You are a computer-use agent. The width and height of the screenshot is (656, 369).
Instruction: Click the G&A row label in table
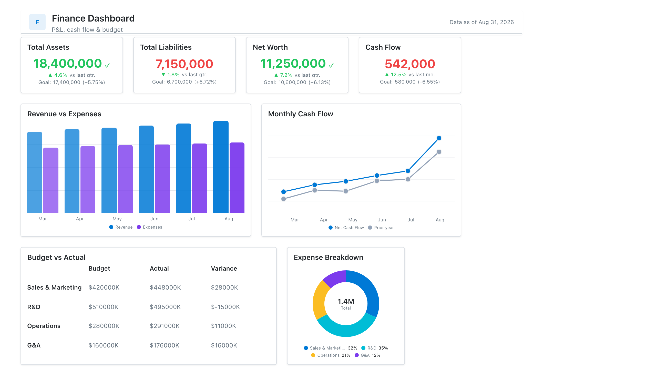[34, 345]
